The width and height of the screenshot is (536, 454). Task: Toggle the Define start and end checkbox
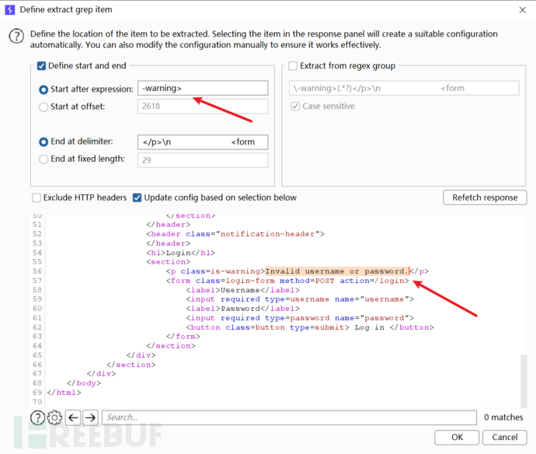(42, 66)
